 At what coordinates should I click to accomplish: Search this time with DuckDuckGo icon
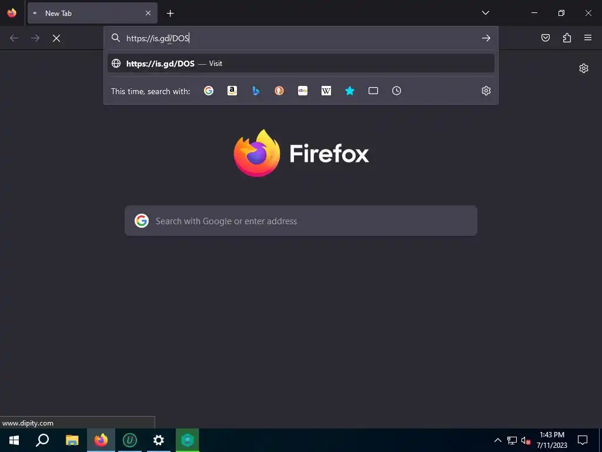pyautogui.click(x=279, y=91)
